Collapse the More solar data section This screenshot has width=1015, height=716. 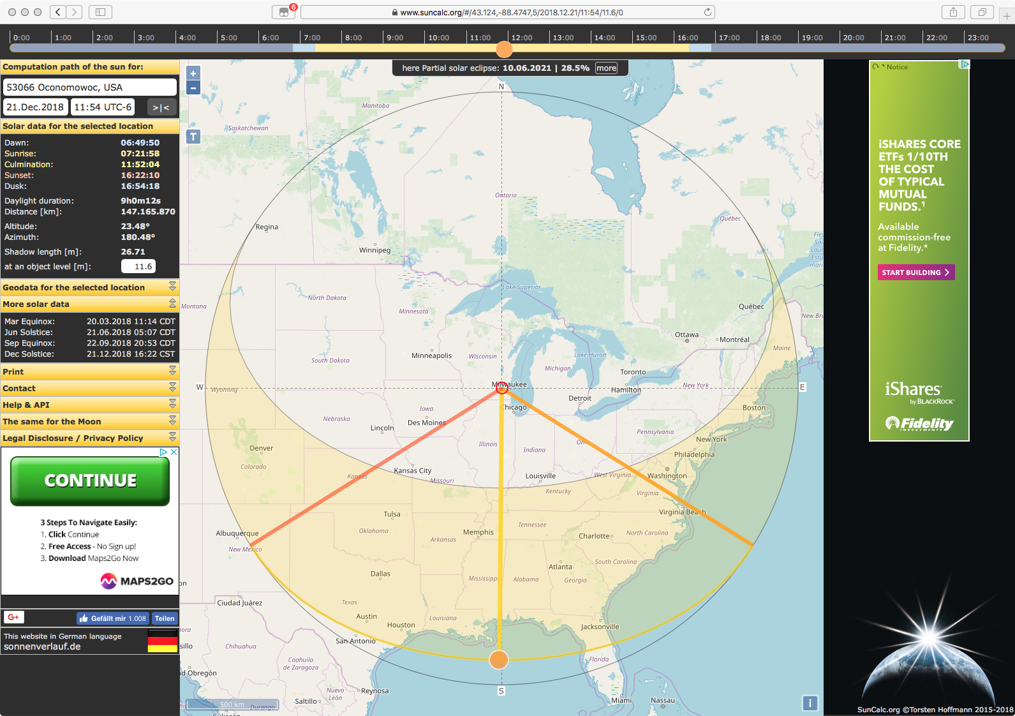(90, 304)
